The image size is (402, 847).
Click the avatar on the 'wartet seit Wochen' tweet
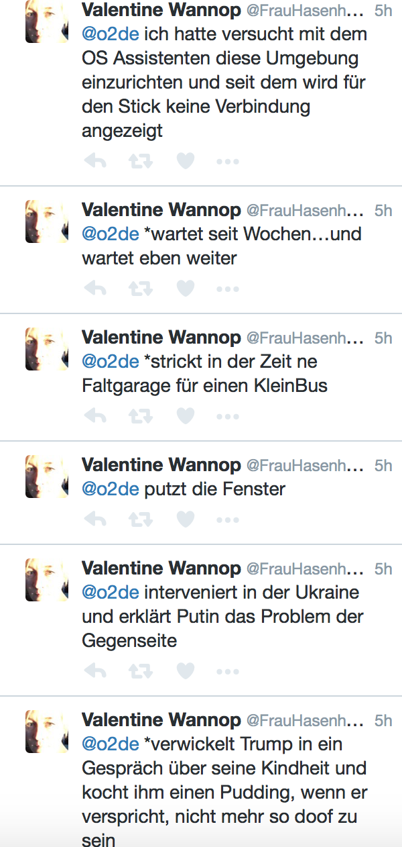tap(46, 221)
